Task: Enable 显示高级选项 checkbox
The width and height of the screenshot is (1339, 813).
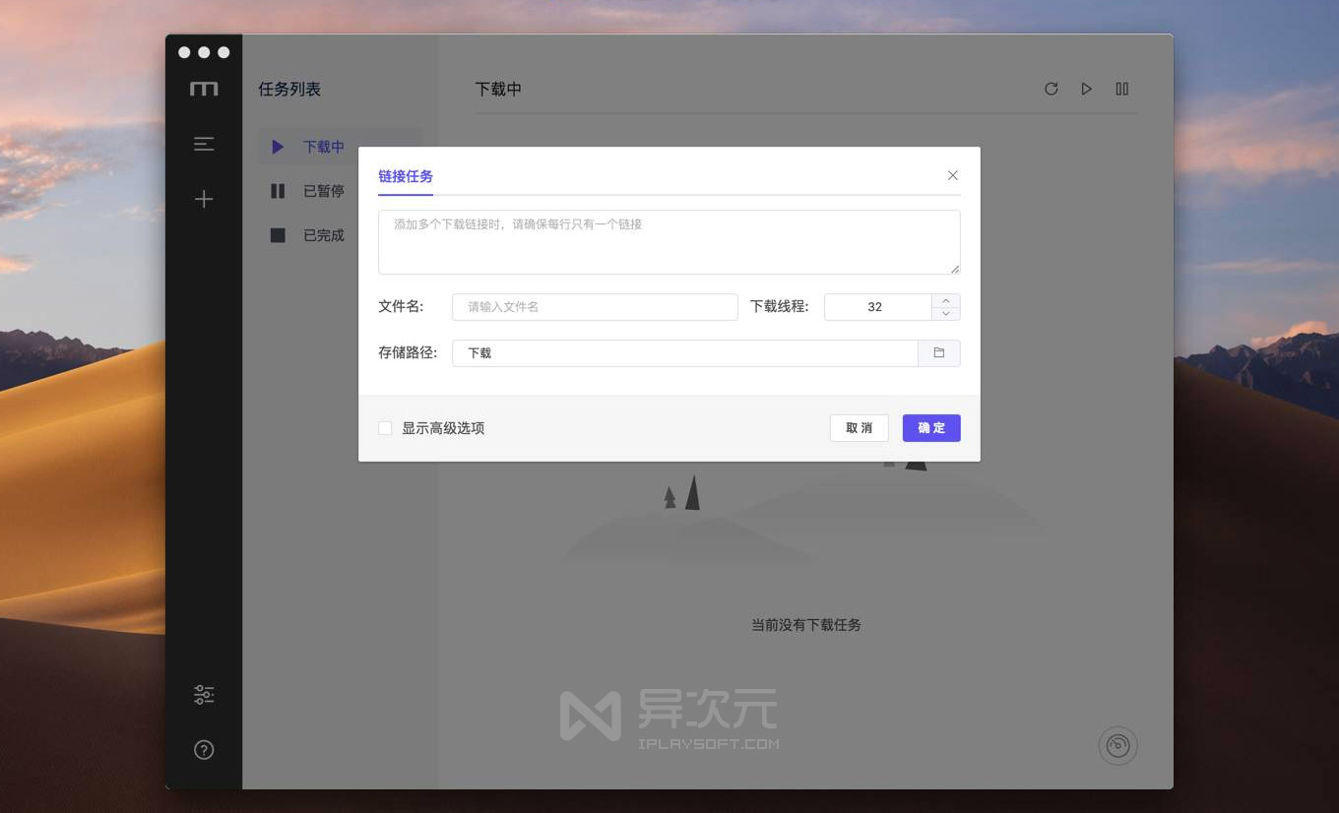Action: (385, 428)
